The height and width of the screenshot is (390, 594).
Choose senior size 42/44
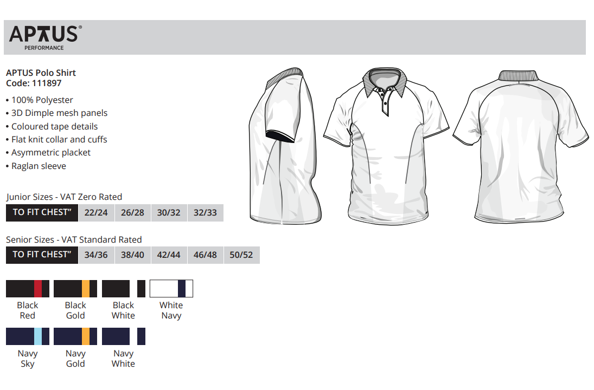(169, 255)
